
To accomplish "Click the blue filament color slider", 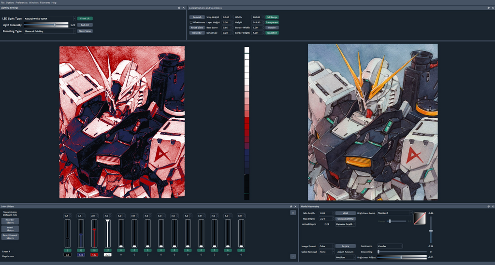I will [81, 234].
